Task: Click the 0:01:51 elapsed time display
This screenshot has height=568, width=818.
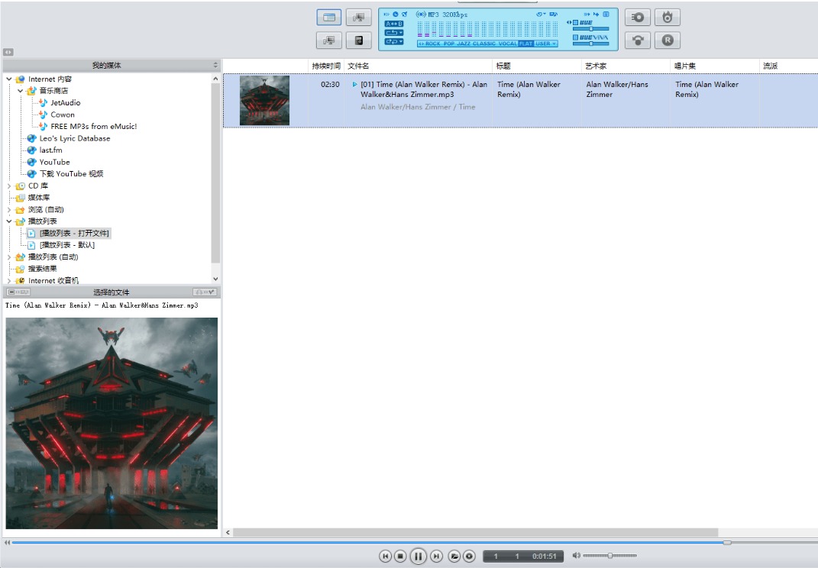Action: (544, 557)
